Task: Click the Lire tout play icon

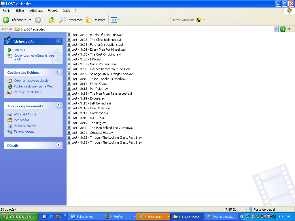Action: click(x=10, y=50)
